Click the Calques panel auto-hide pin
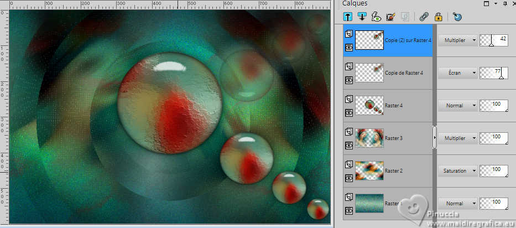 [x=505, y=4]
